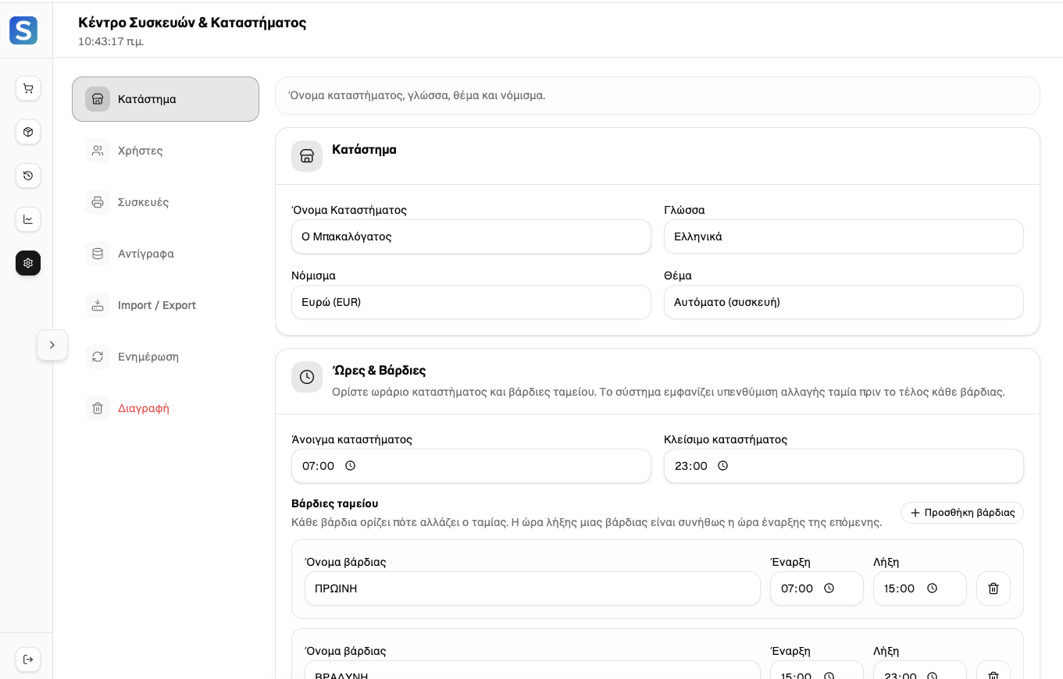Open the shopping cart sidebar icon
The height and width of the screenshot is (679, 1063).
coord(28,88)
